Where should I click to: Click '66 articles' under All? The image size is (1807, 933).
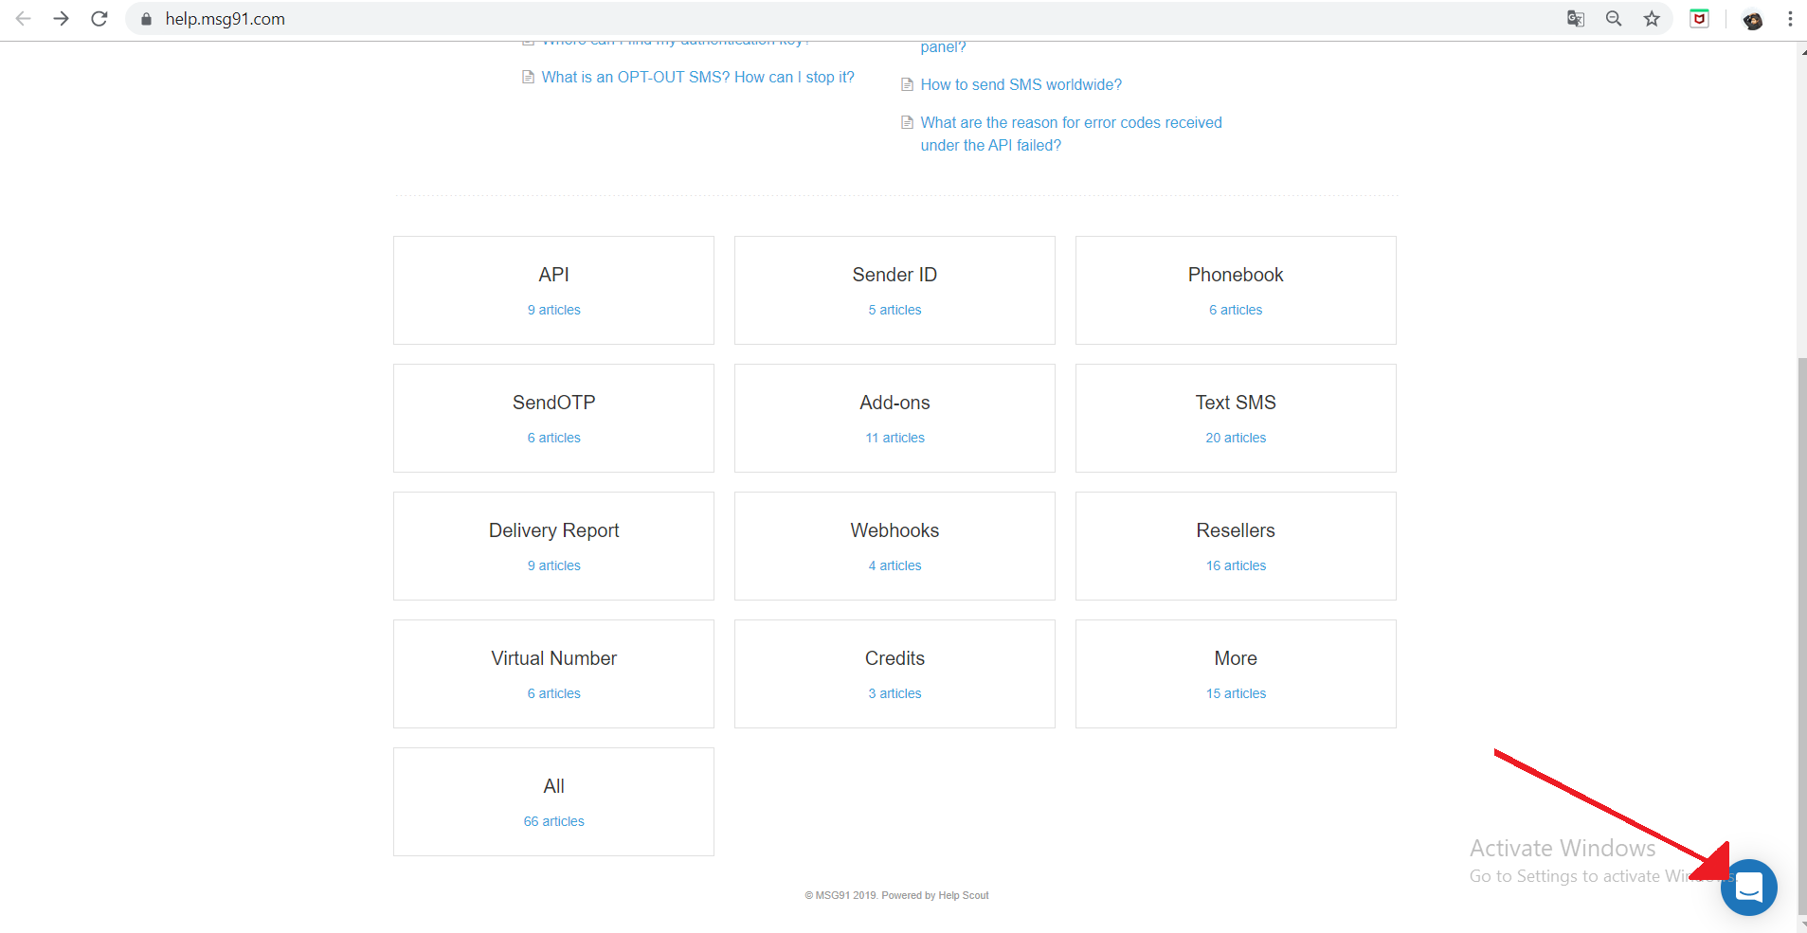pos(553,821)
